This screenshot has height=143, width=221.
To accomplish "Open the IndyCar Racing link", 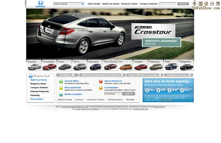I will pos(65,100).
